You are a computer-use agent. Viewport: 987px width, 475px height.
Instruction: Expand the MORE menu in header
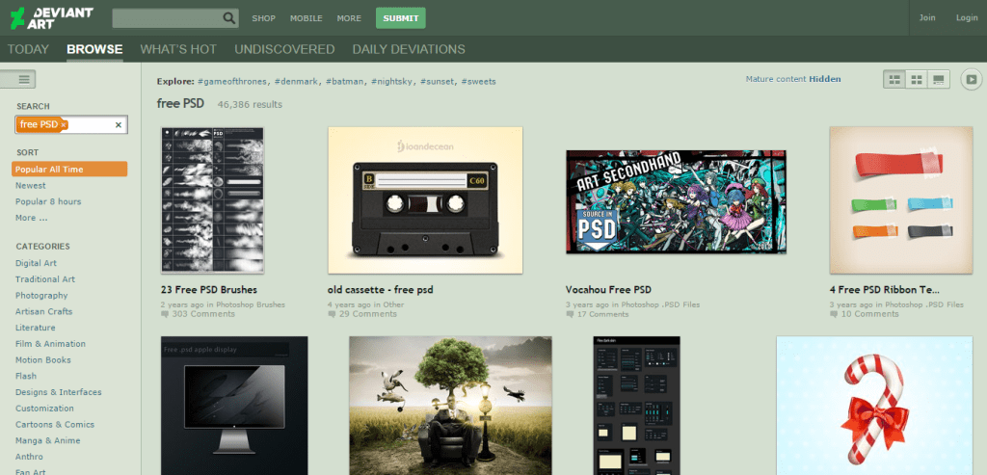point(349,18)
